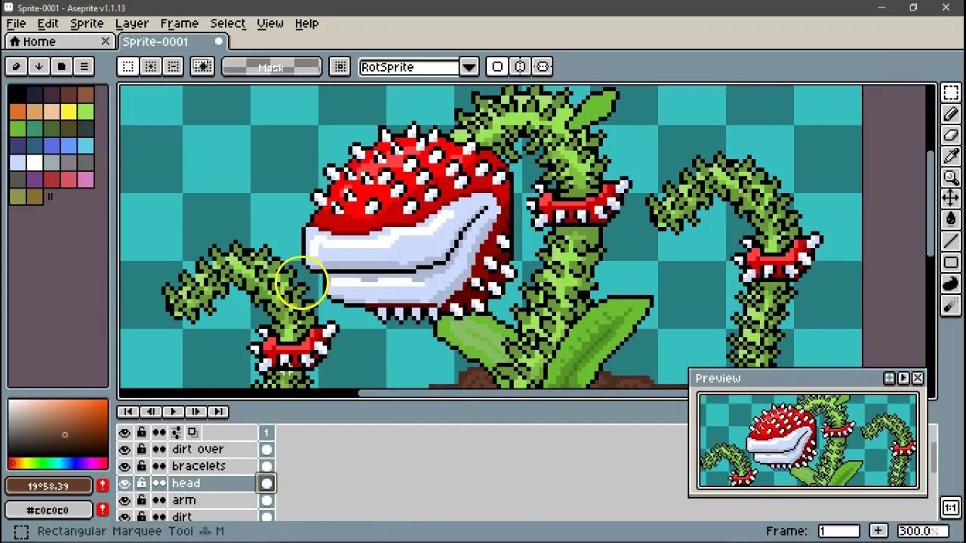Select the Eraser tool

pos(951,135)
